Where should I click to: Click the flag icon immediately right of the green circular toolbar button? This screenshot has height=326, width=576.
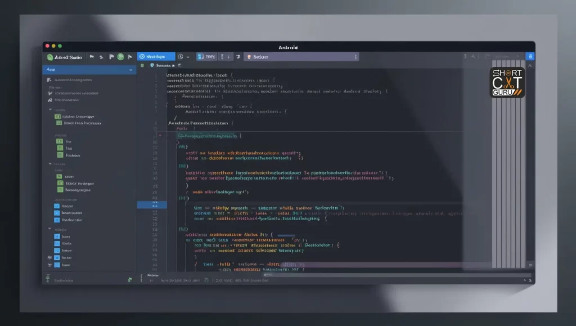click(130, 57)
